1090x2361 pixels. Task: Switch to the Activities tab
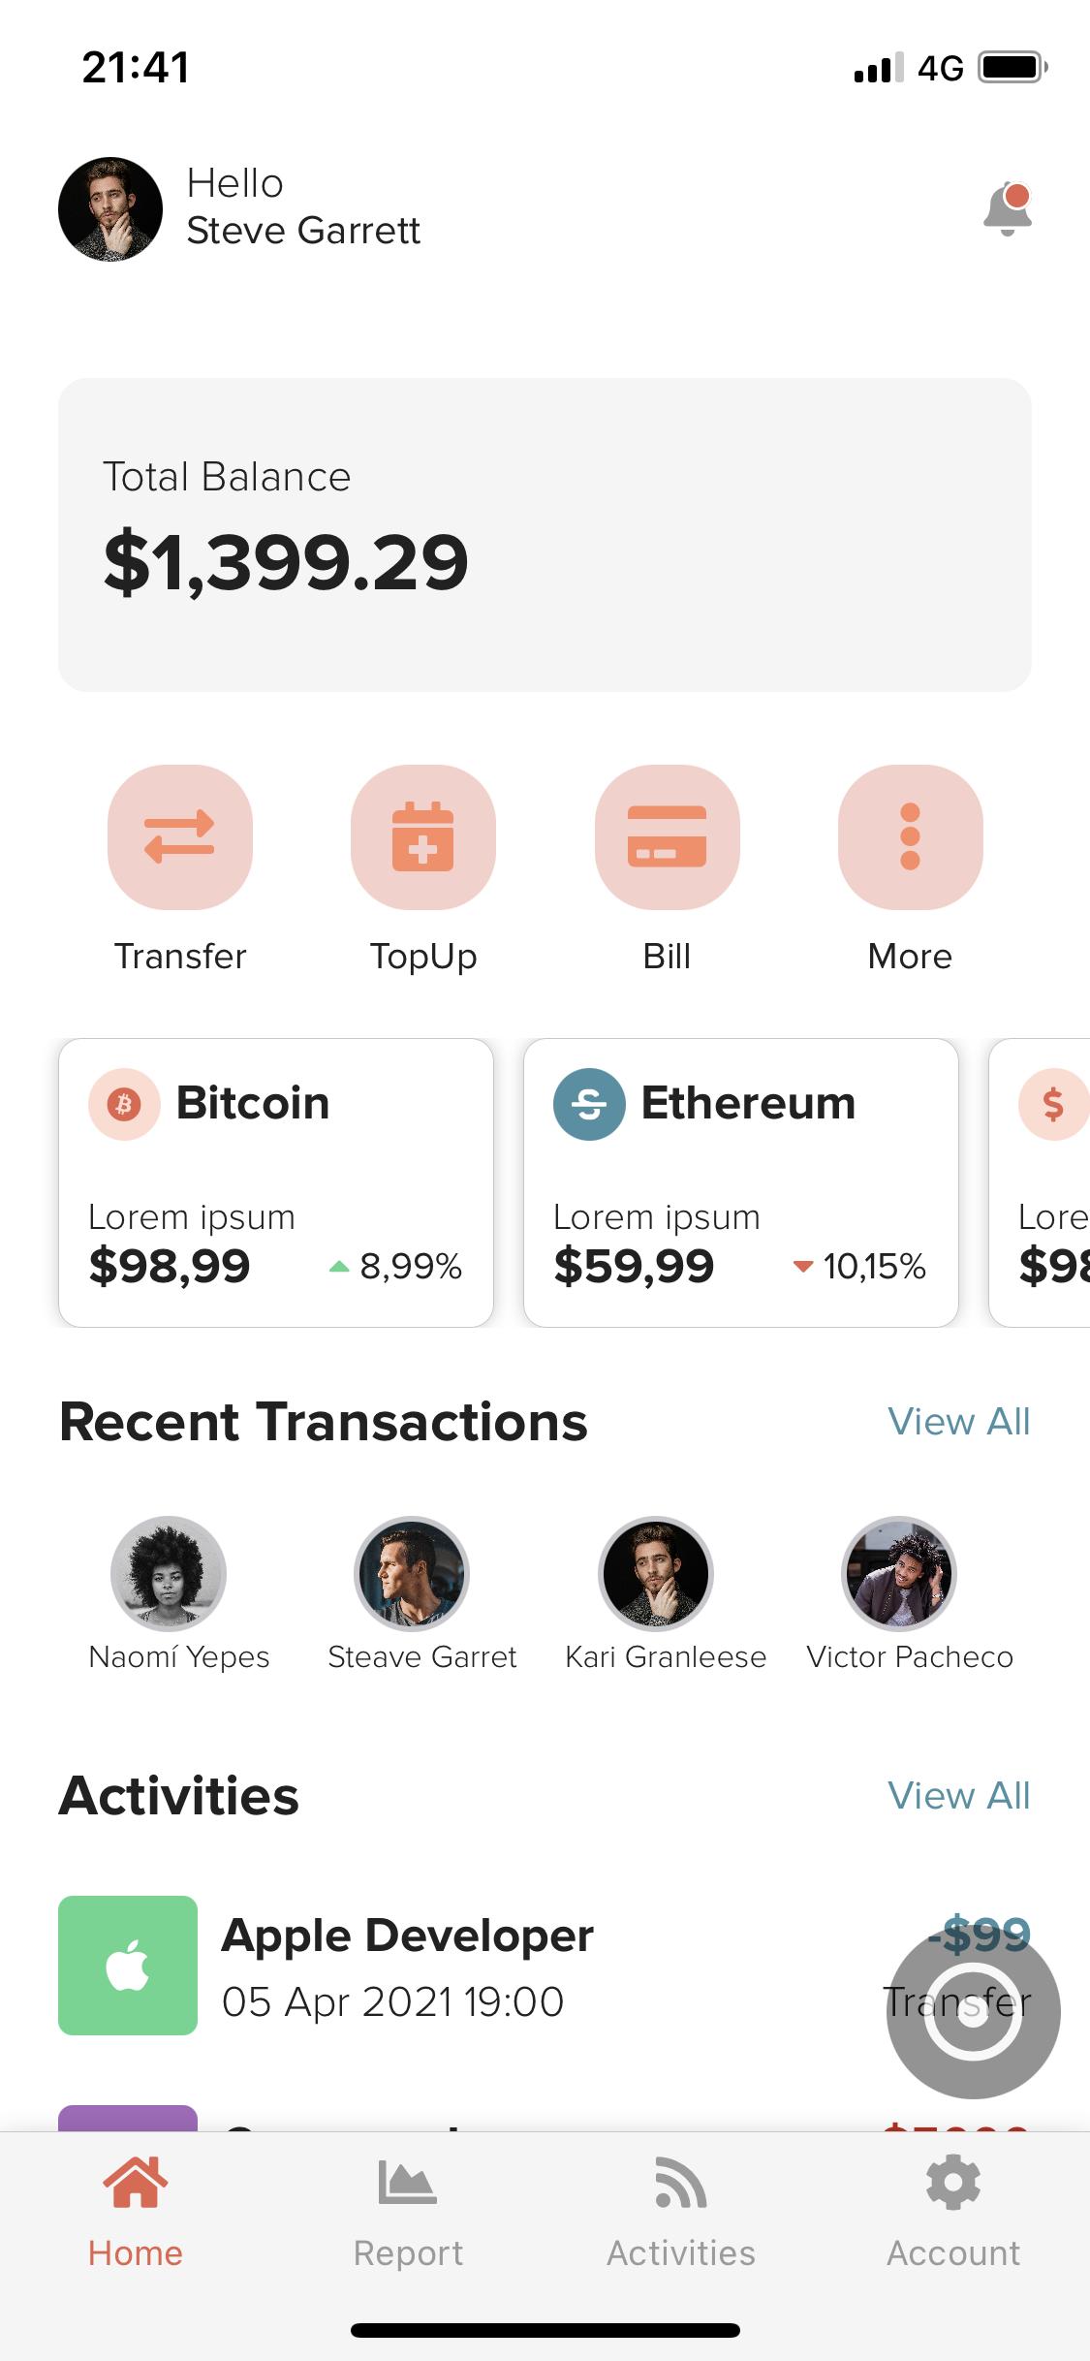(681, 2214)
